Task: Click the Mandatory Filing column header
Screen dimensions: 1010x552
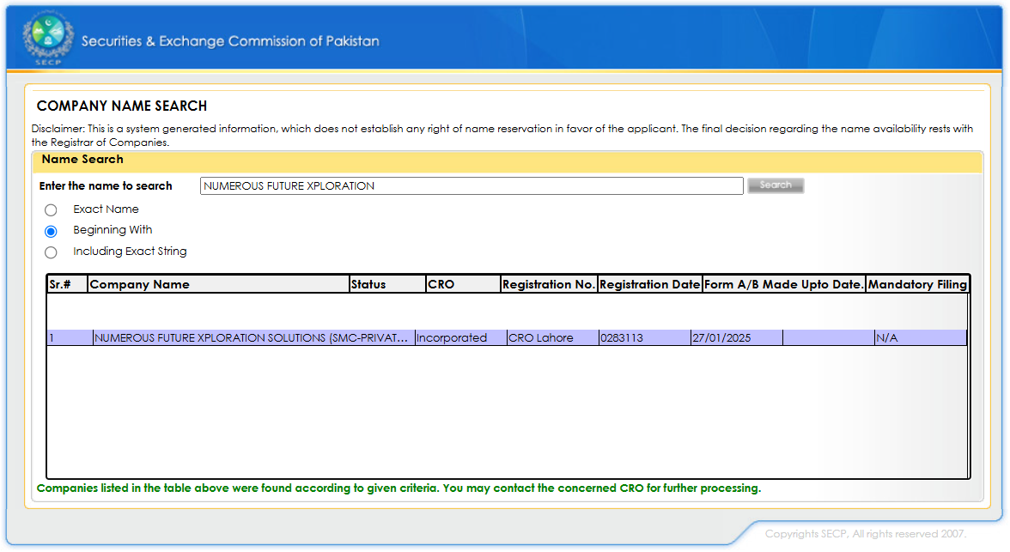Action: (917, 284)
